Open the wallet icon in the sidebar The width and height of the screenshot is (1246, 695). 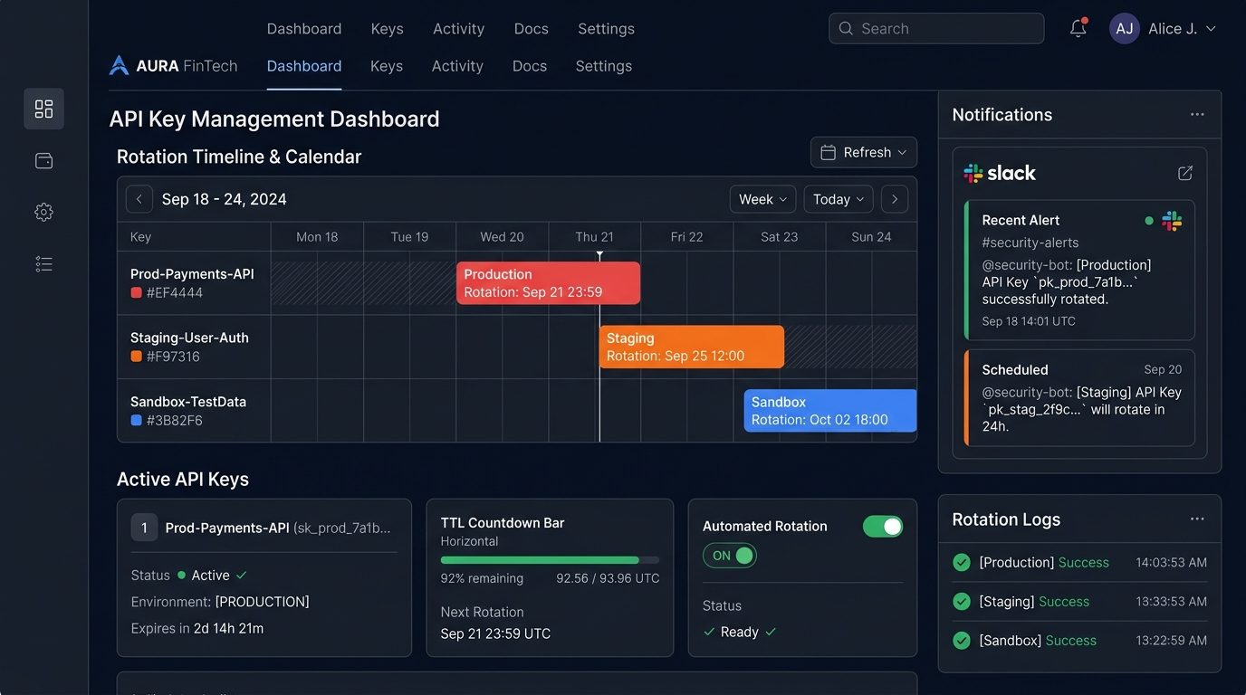click(x=43, y=161)
